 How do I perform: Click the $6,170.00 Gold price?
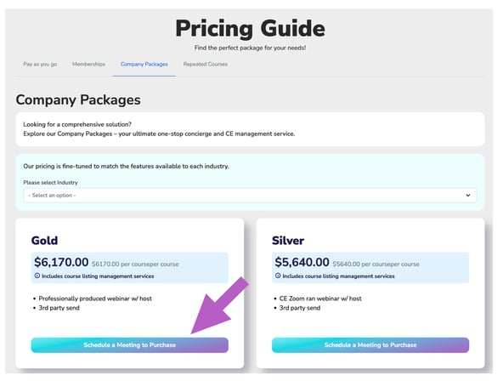tap(61, 262)
